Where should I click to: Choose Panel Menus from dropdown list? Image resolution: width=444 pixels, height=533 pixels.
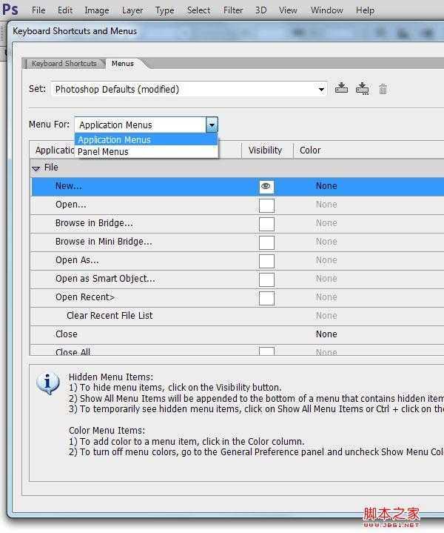(x=103, y=152)
